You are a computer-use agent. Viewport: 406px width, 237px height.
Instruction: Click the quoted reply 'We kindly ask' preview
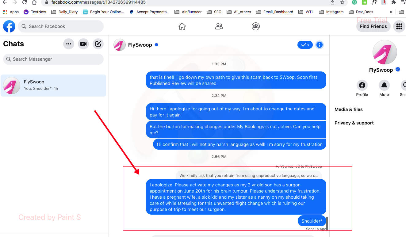tap(249, 176)
